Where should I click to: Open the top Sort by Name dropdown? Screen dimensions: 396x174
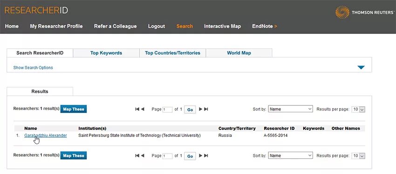click(290, 109)
